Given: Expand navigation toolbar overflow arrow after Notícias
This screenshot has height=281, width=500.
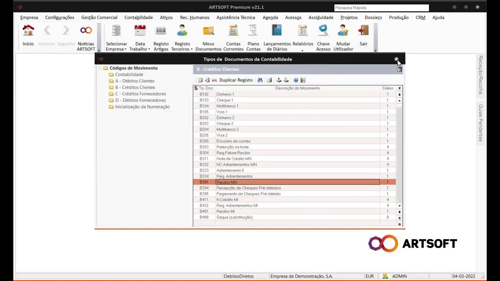Looking at the screenshot, I should coord(99,50).
